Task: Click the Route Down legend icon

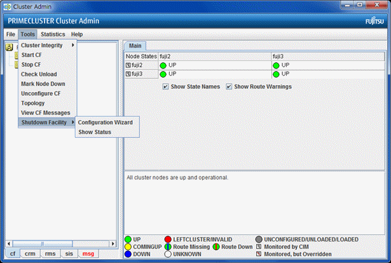Action: (x=216, y=247)
